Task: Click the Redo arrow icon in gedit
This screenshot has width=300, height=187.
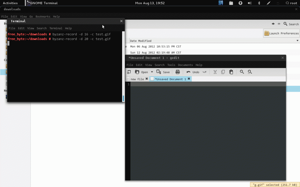Action: [204, 72]
